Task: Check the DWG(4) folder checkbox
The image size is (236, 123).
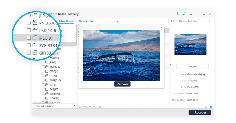Action: click(x=43, y=71)
